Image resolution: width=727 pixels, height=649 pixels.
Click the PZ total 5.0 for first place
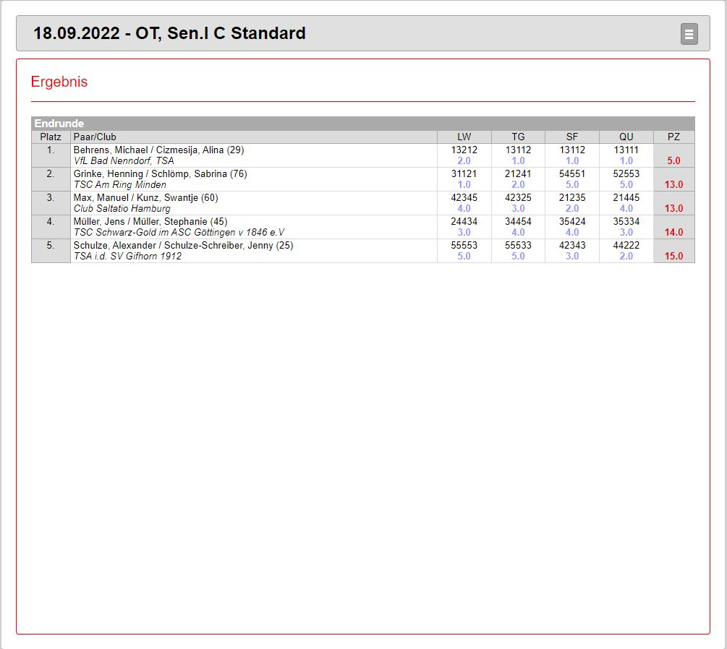point(673,160)
